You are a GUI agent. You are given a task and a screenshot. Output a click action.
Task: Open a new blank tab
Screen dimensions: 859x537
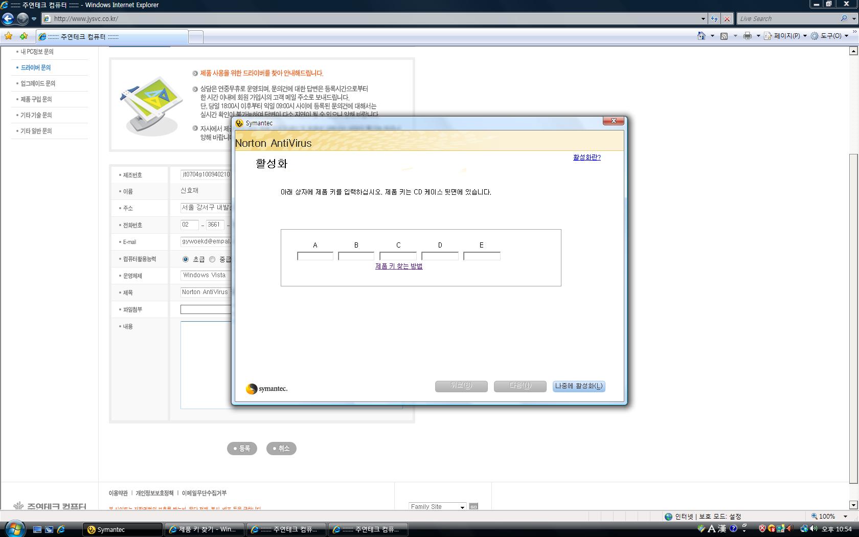(x=196, y=37)
